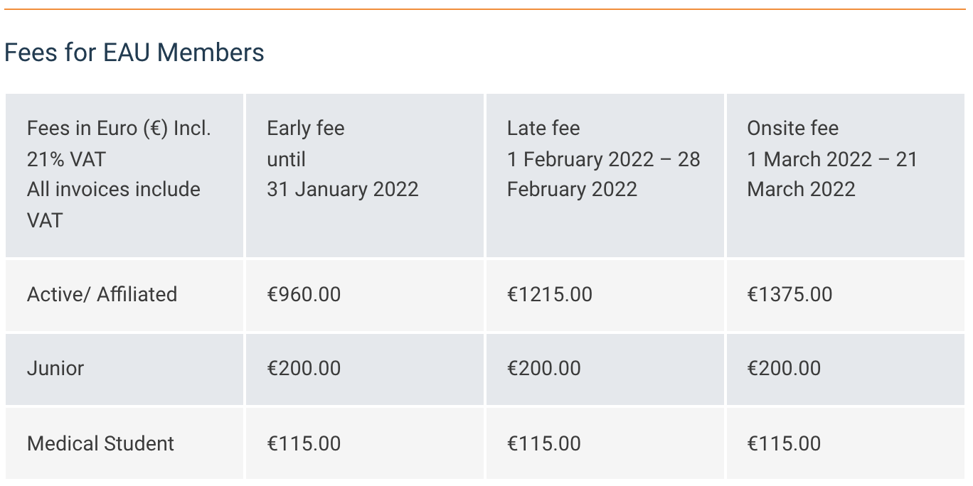The width and height of the screenshot is (973, 486).
Task: Click the Junior onsite fee €200.00
Action: click(784, 368)
